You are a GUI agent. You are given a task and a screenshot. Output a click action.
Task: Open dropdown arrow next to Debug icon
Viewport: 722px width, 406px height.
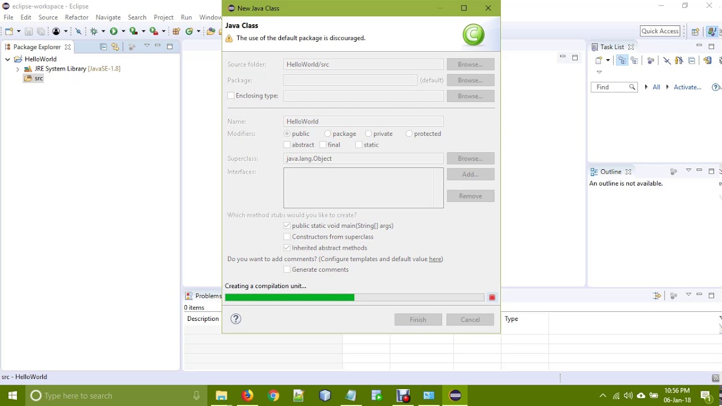[x=103, y=32]
